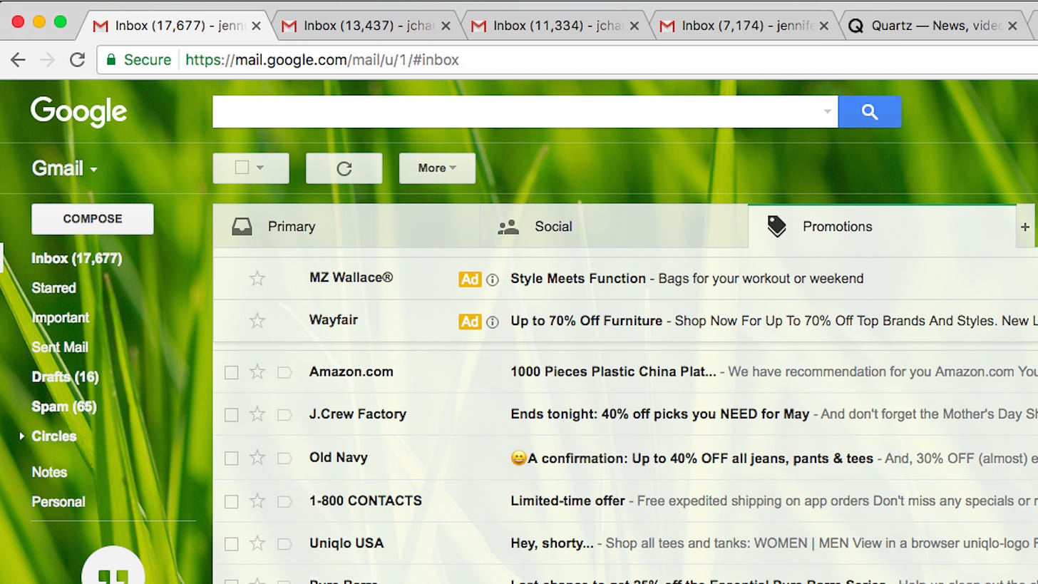Mark J.Crew Factory email as important
The width and height of the screenshot is (1038, 584).
pos(284,415)
